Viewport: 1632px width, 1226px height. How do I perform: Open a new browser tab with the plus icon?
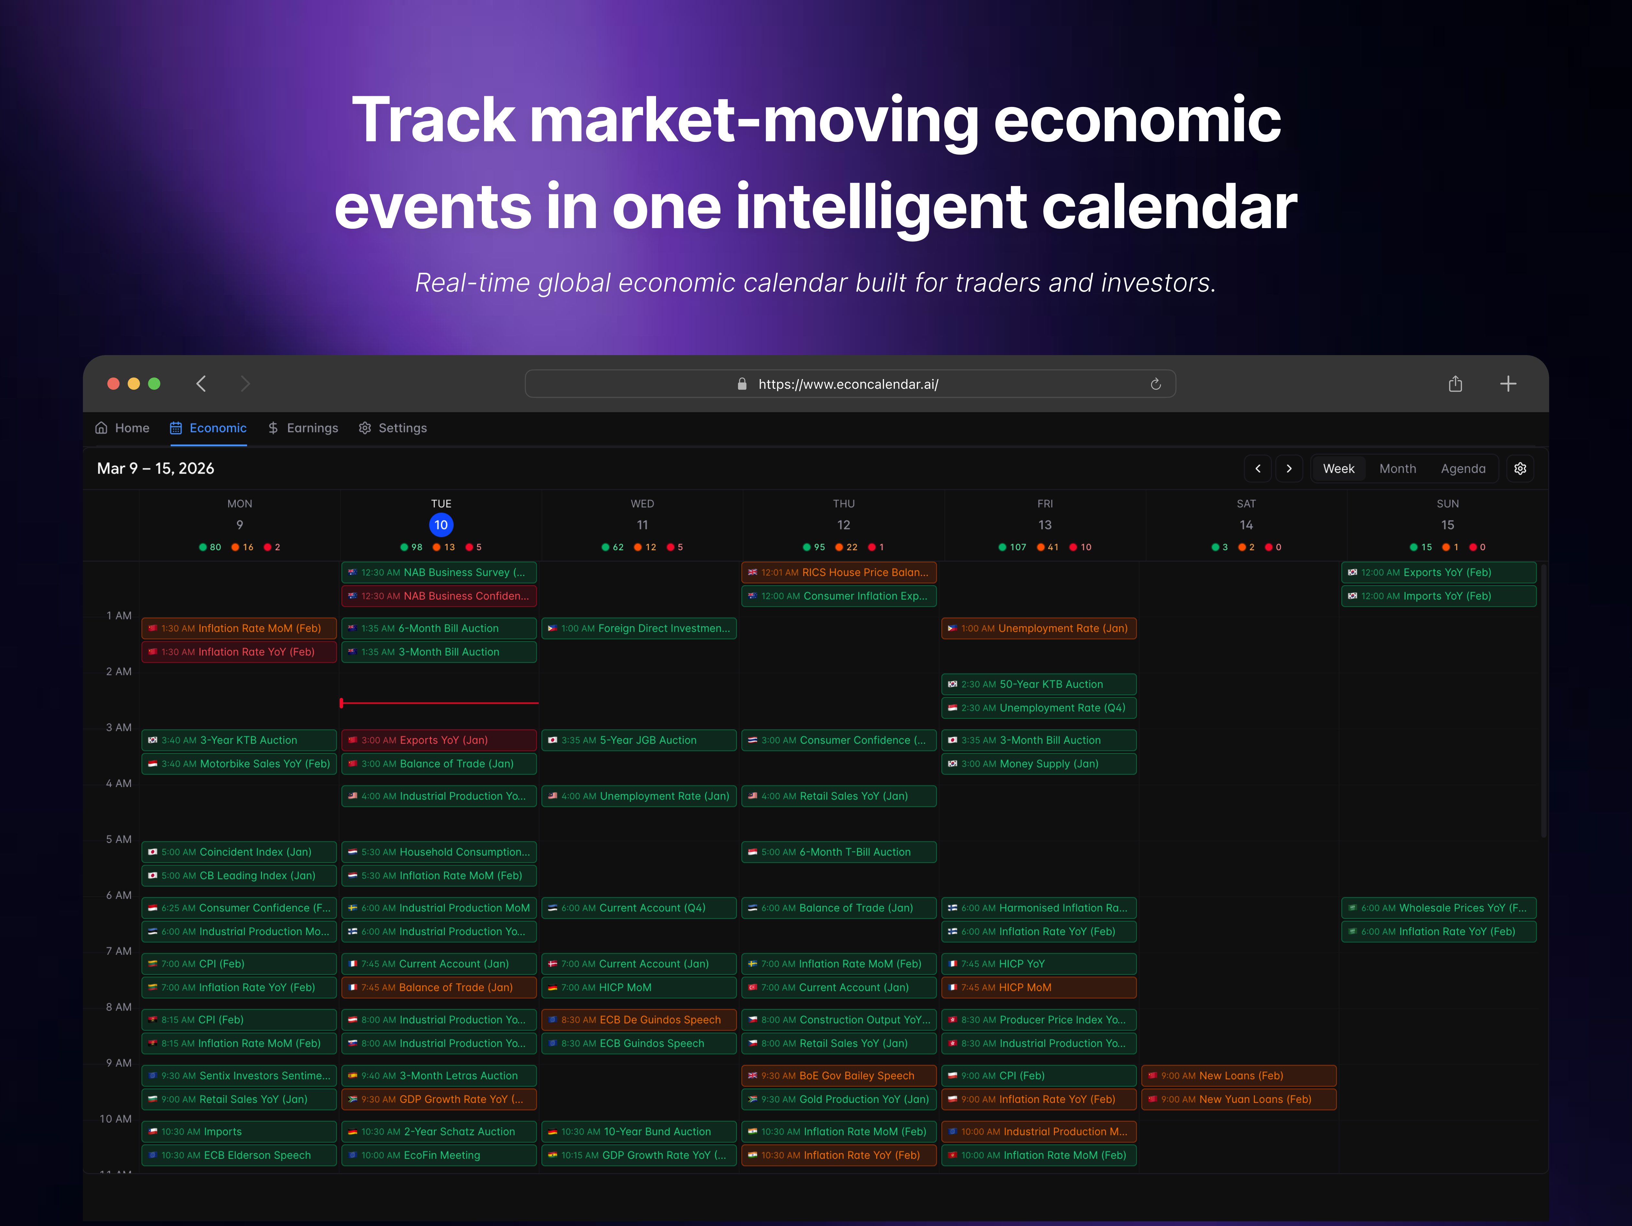pyautogui.click(x=1508, y=384)
